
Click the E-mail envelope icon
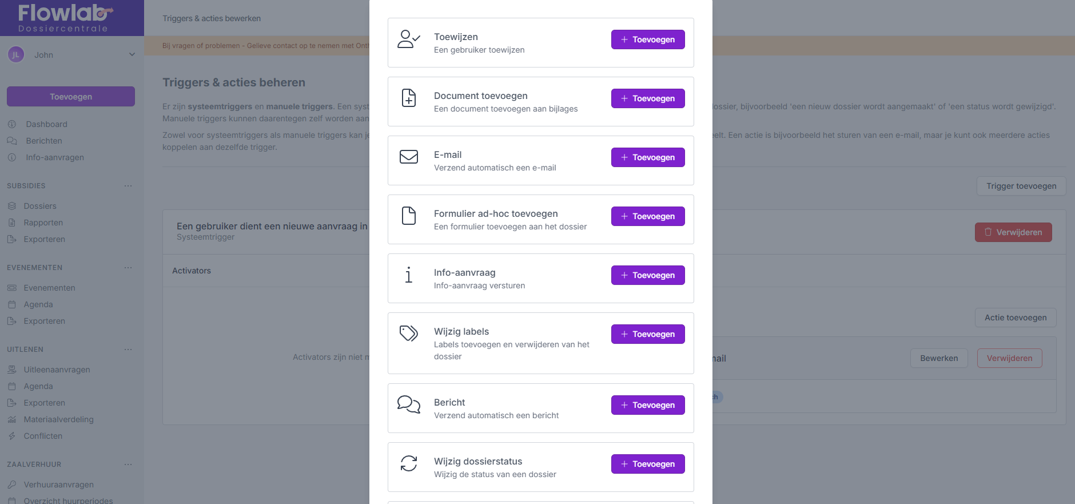click(x=408, y=157)
